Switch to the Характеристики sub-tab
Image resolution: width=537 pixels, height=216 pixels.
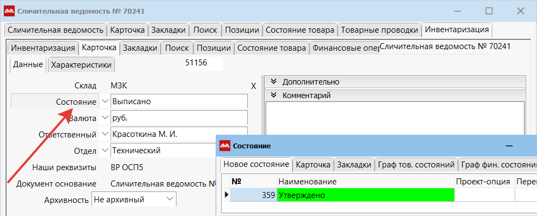[81, 65]
